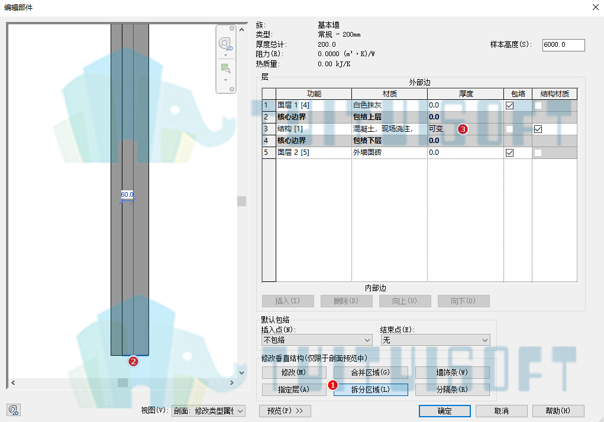The width and height of the screenshot is (604, 422).
Task: Select the 白色抹灰 material cell
Action: [x=389, y=105]
